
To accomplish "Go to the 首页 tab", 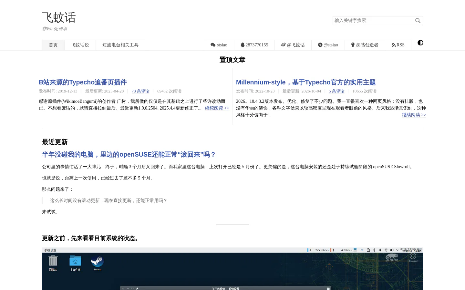I will pos(53,45).
